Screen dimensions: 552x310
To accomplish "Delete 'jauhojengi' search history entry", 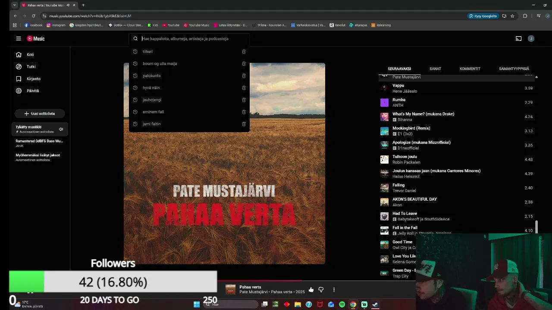I will coord(244,100).
